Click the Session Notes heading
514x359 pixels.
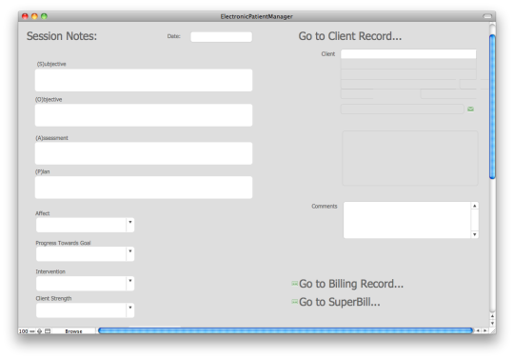tap(62, 36)
